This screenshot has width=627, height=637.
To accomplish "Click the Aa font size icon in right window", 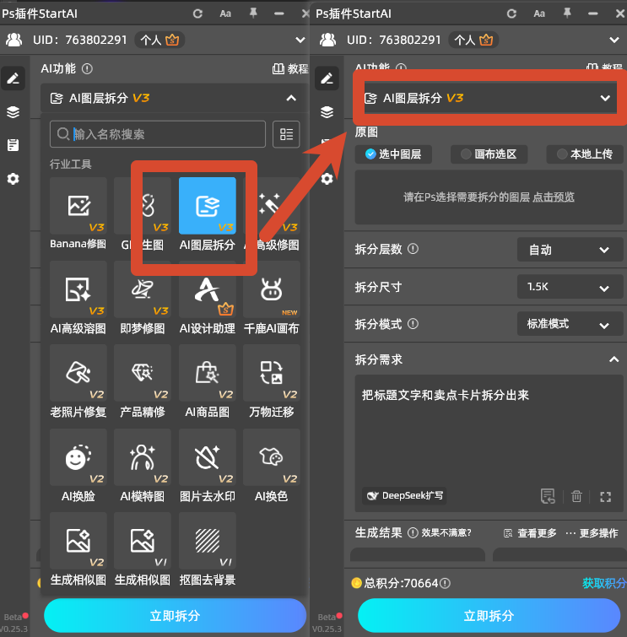I will coord(539,13).
